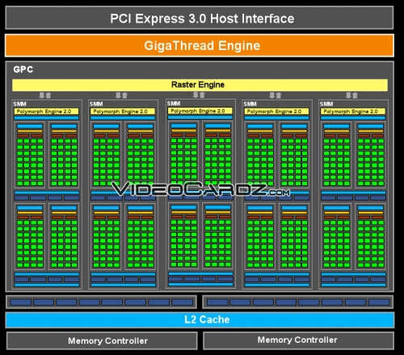
Task: Click the second SMM's Polymorph Engine 2.0 label
Action: (123, 112)
